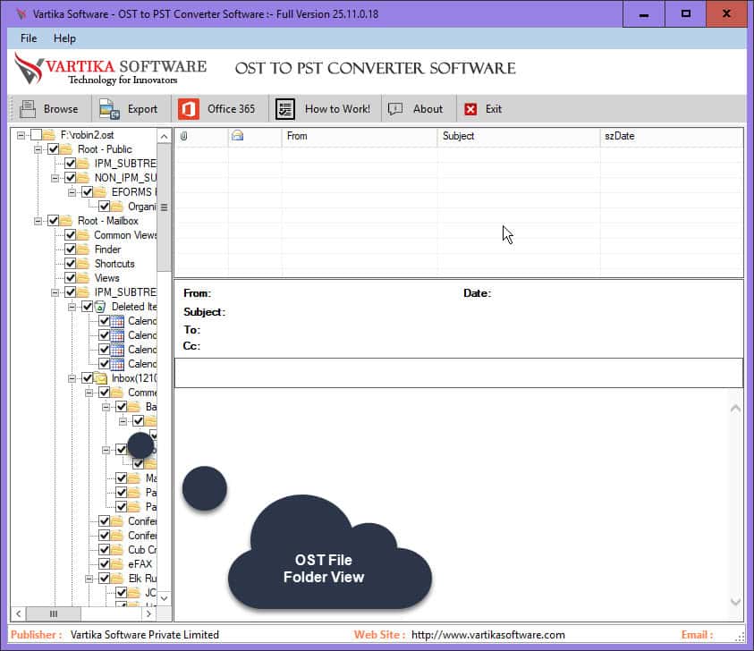Click the Elk Ru folder icon

click(117, 579)
